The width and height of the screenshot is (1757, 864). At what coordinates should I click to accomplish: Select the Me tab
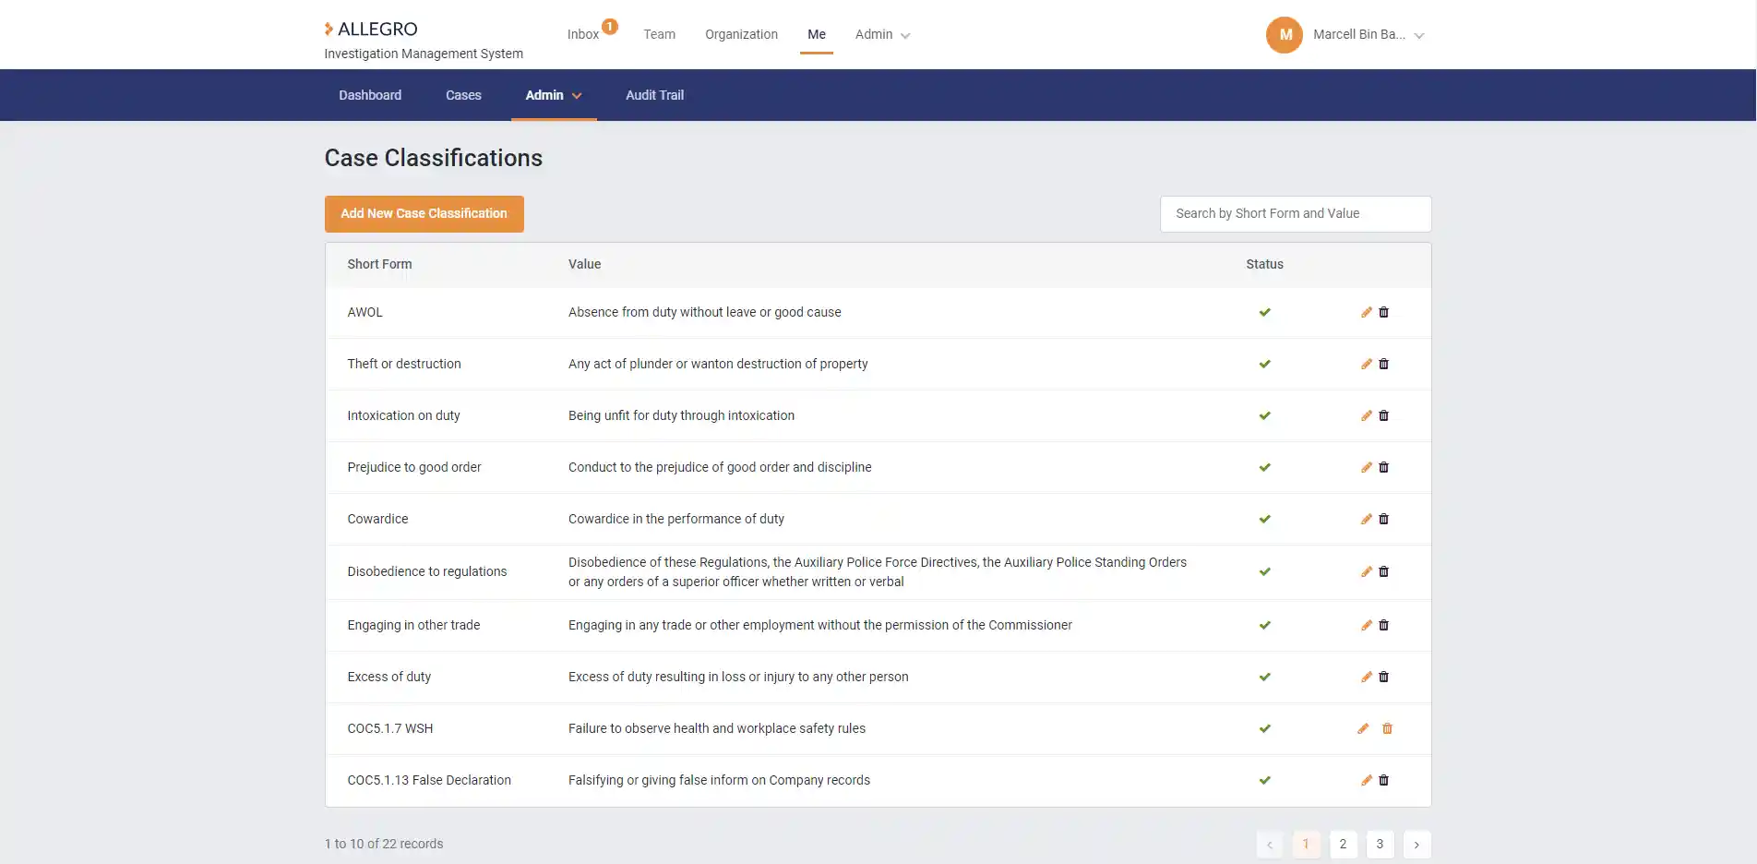click(x=817, y=34)
